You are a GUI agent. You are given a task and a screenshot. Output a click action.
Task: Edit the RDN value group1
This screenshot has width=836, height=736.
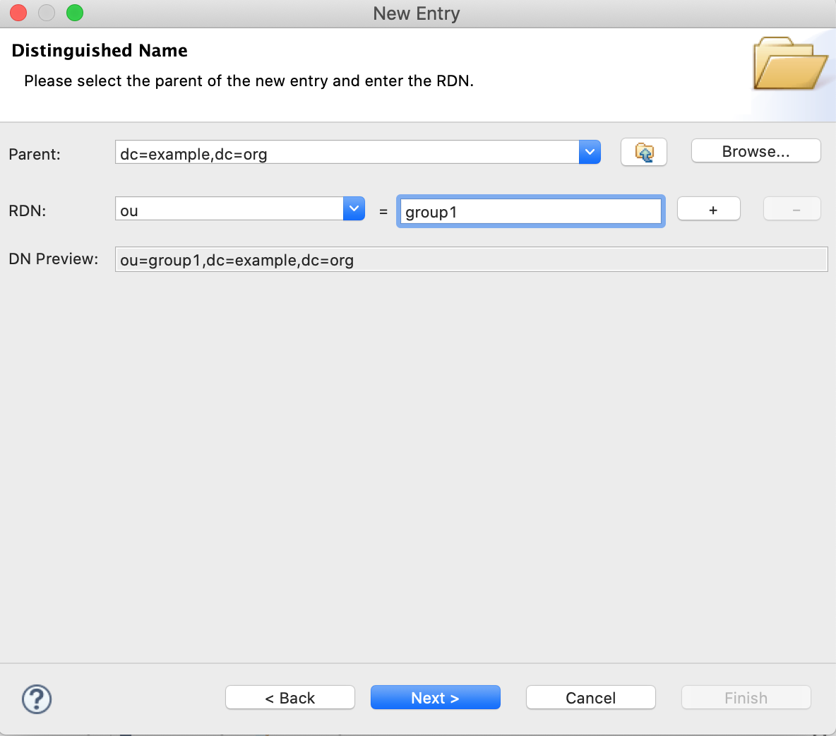click(530, 210)
